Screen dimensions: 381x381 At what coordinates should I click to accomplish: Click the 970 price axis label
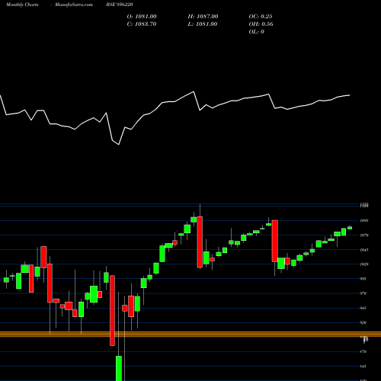363,293
